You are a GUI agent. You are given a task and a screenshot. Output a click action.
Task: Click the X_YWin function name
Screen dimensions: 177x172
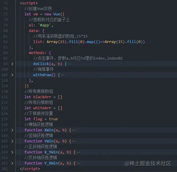51,152
